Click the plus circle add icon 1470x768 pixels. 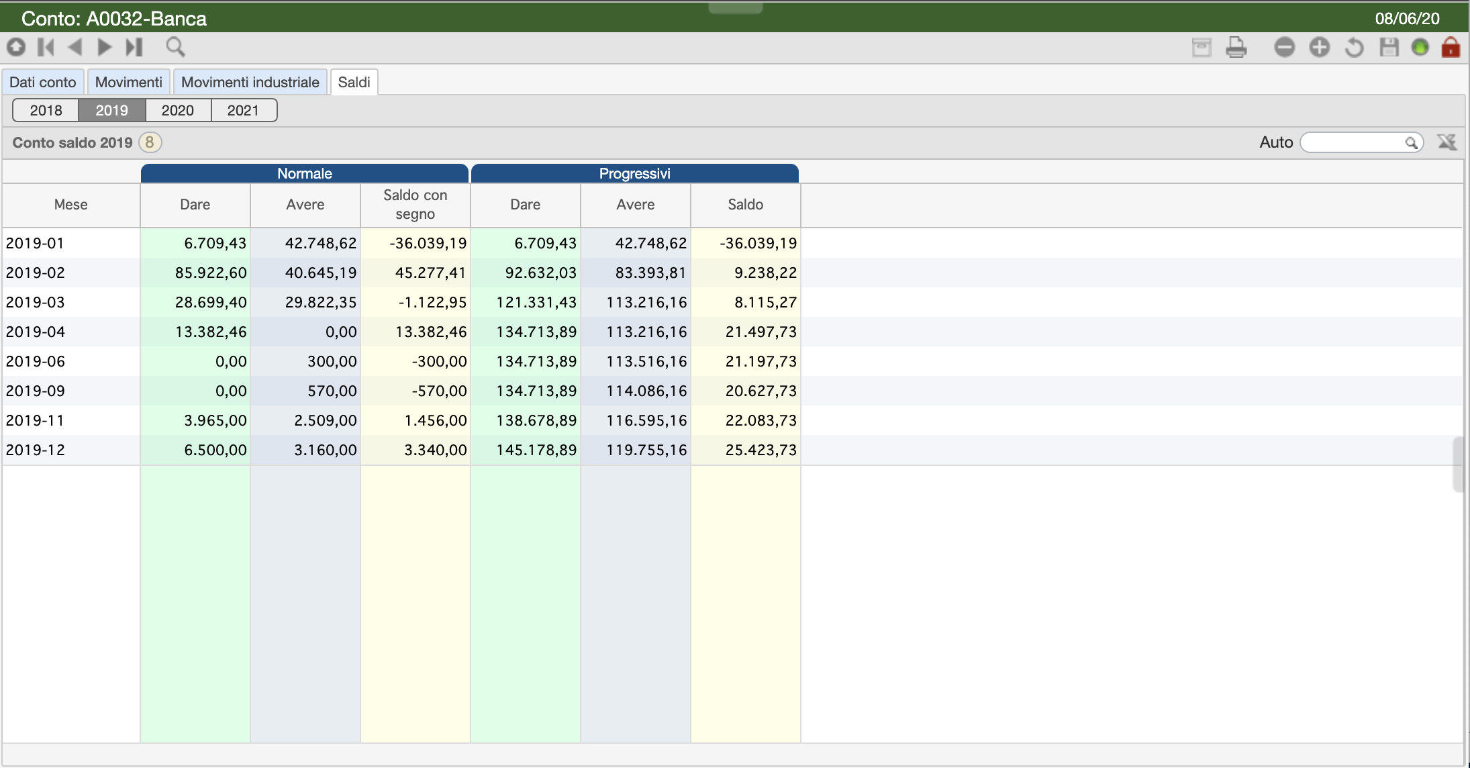pos(1319,48)
